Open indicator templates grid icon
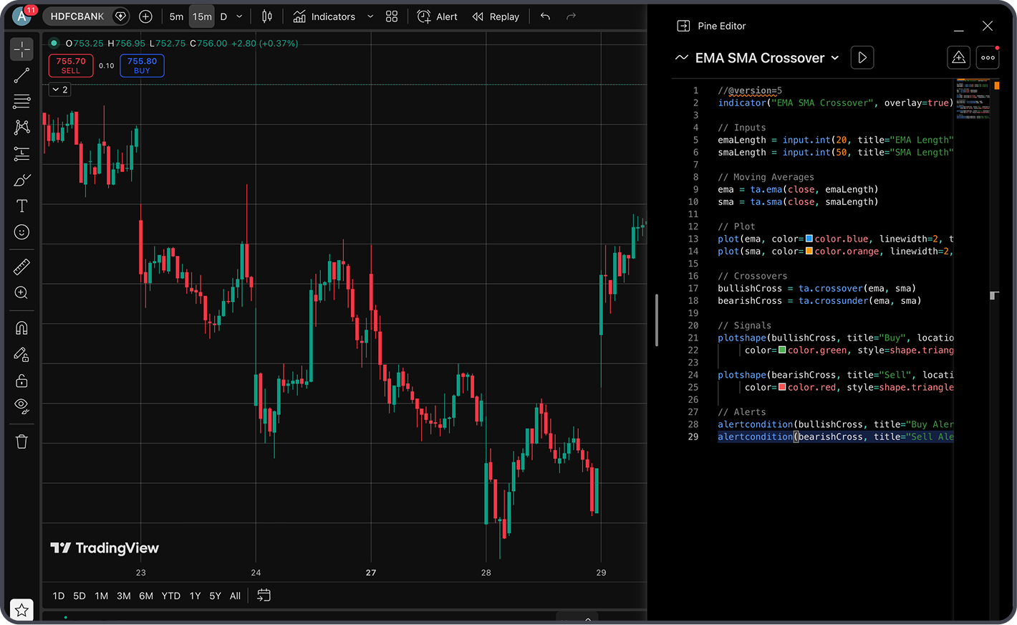 click(x=392, y=16)
